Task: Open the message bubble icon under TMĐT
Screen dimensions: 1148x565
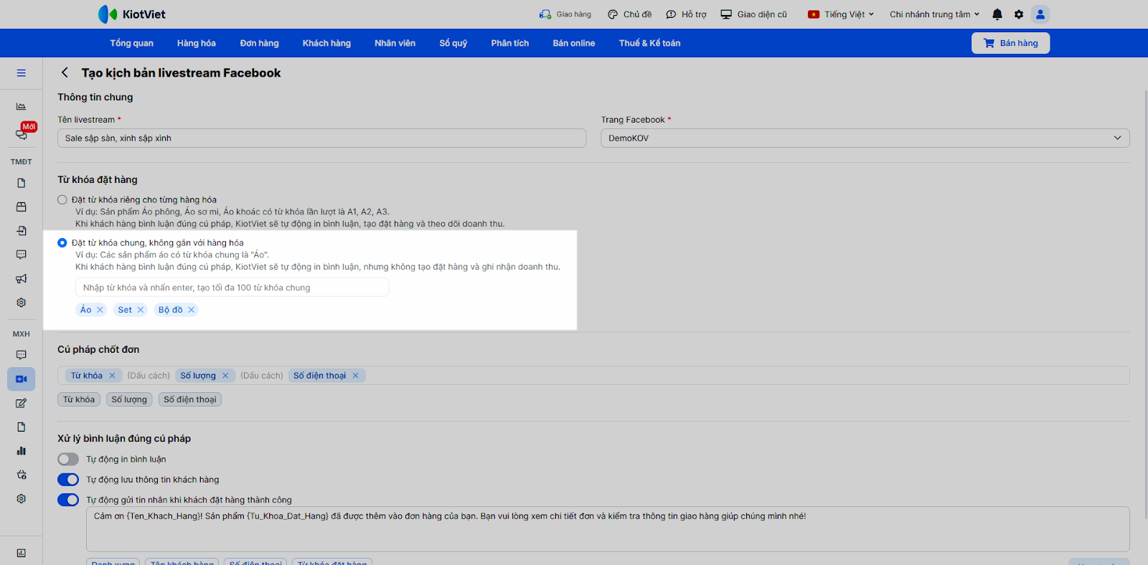Action: click(x=22, y=255)
